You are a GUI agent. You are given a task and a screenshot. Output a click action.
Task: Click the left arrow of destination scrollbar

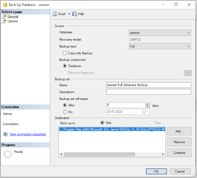click(61, 154)
